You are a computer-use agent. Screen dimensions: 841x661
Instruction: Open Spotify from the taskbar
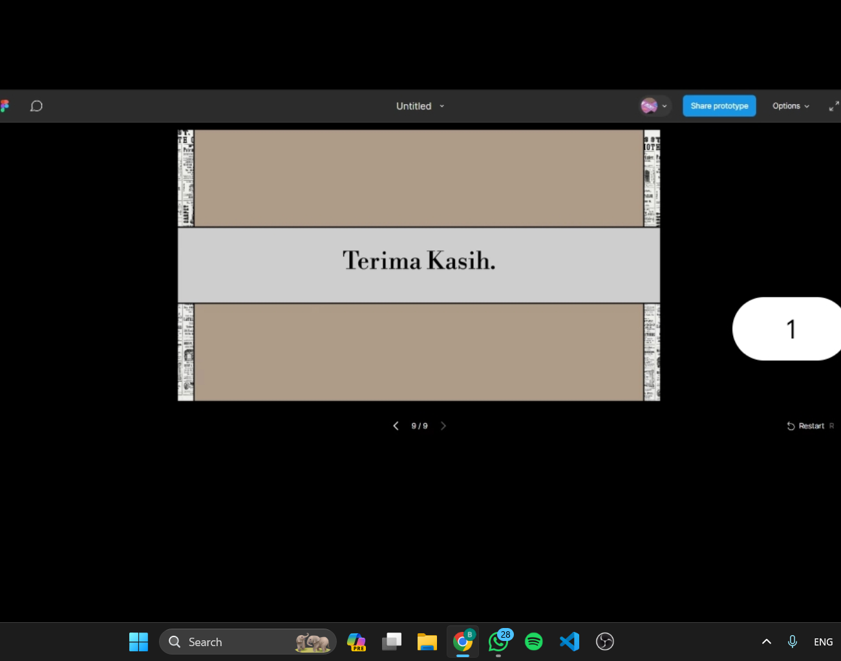point(534,642)
